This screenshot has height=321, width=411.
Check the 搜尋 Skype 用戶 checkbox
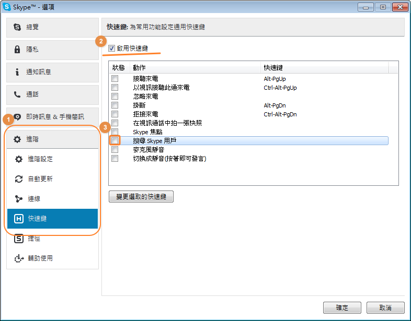coord(115,140)
